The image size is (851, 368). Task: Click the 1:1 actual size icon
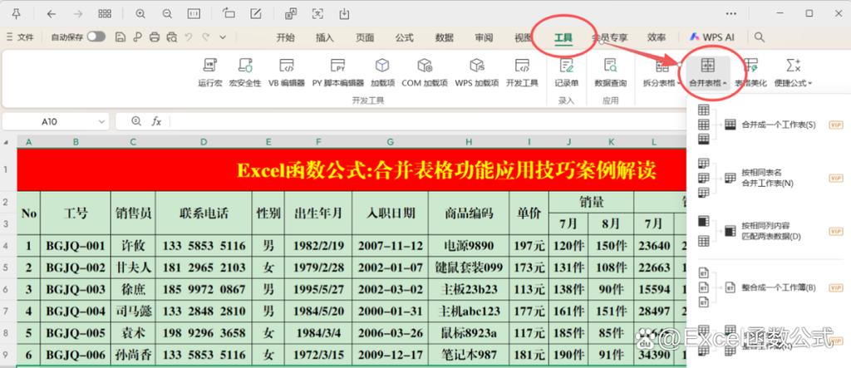(193, 13)
